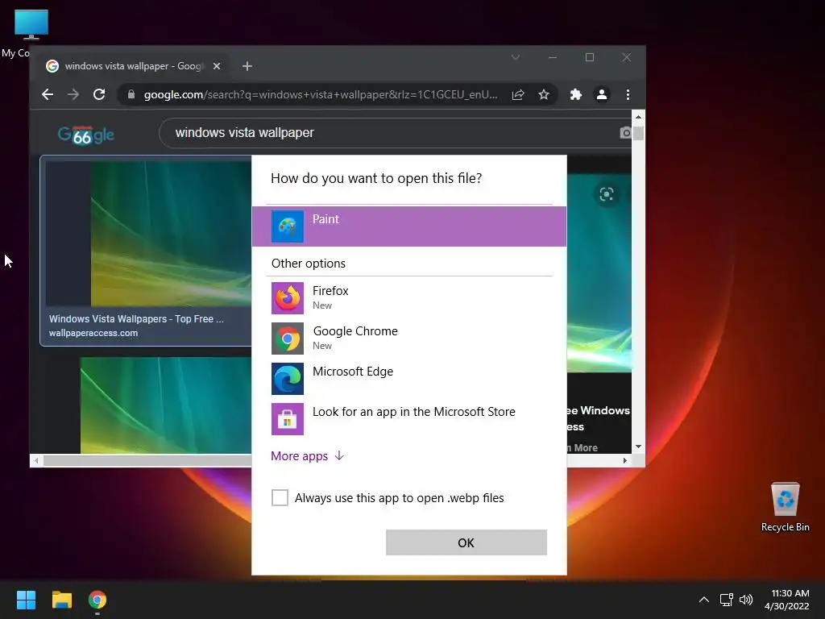Open Chrome extensions puzzle icon

[x=575, y=94]
